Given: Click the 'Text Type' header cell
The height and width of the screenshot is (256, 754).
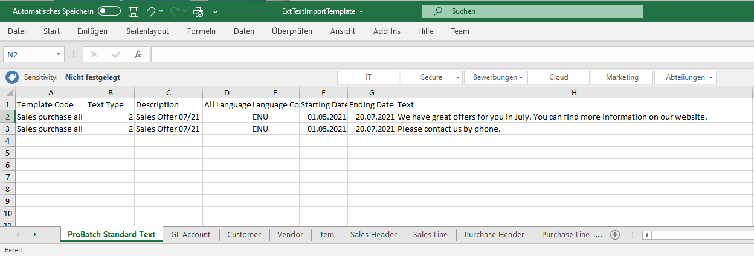Looking at the screenshot, I should [x=110, y=104].
